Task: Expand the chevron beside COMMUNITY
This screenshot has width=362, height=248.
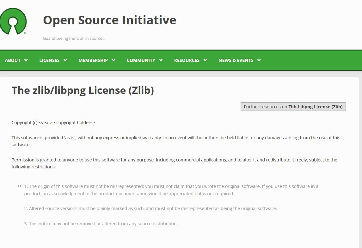Action: 161,60
